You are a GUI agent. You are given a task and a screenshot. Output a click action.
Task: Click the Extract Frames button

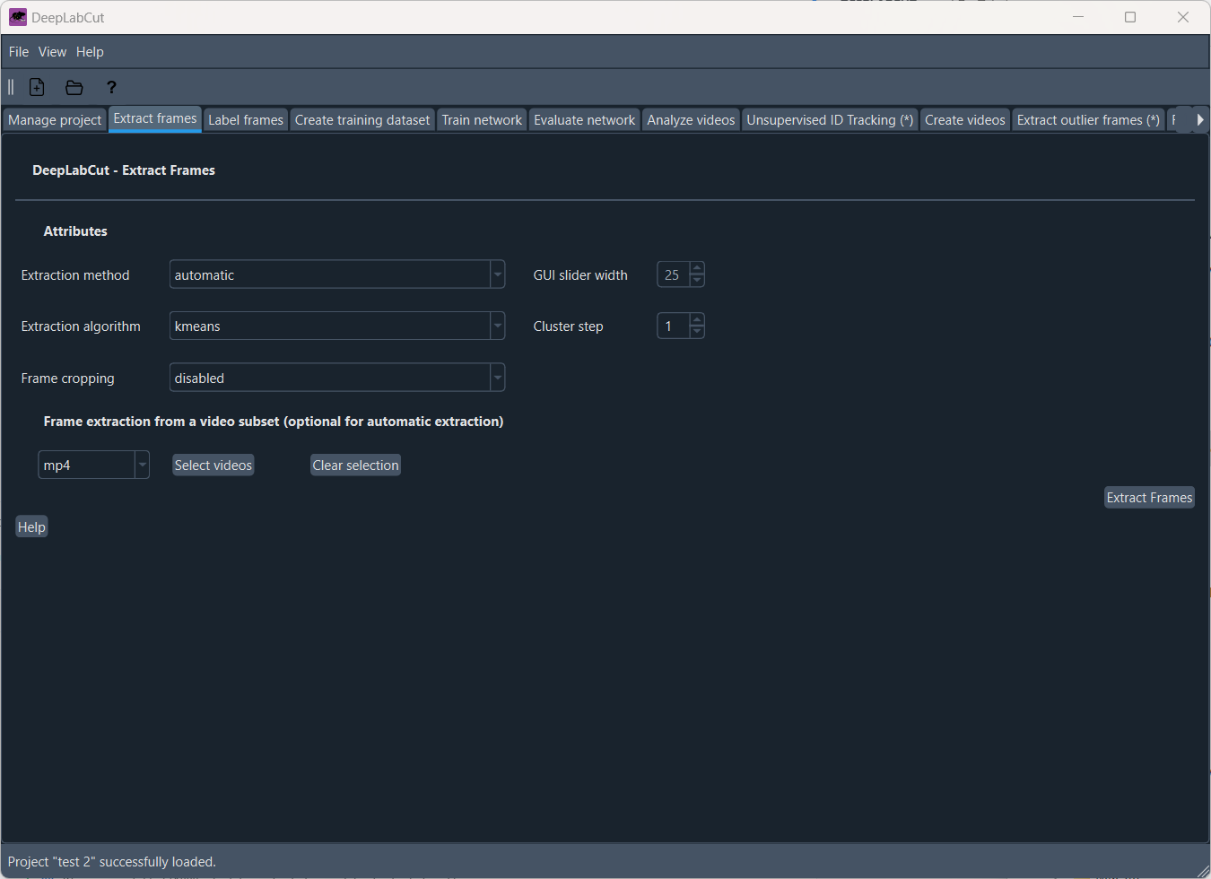pos(1149,497)
